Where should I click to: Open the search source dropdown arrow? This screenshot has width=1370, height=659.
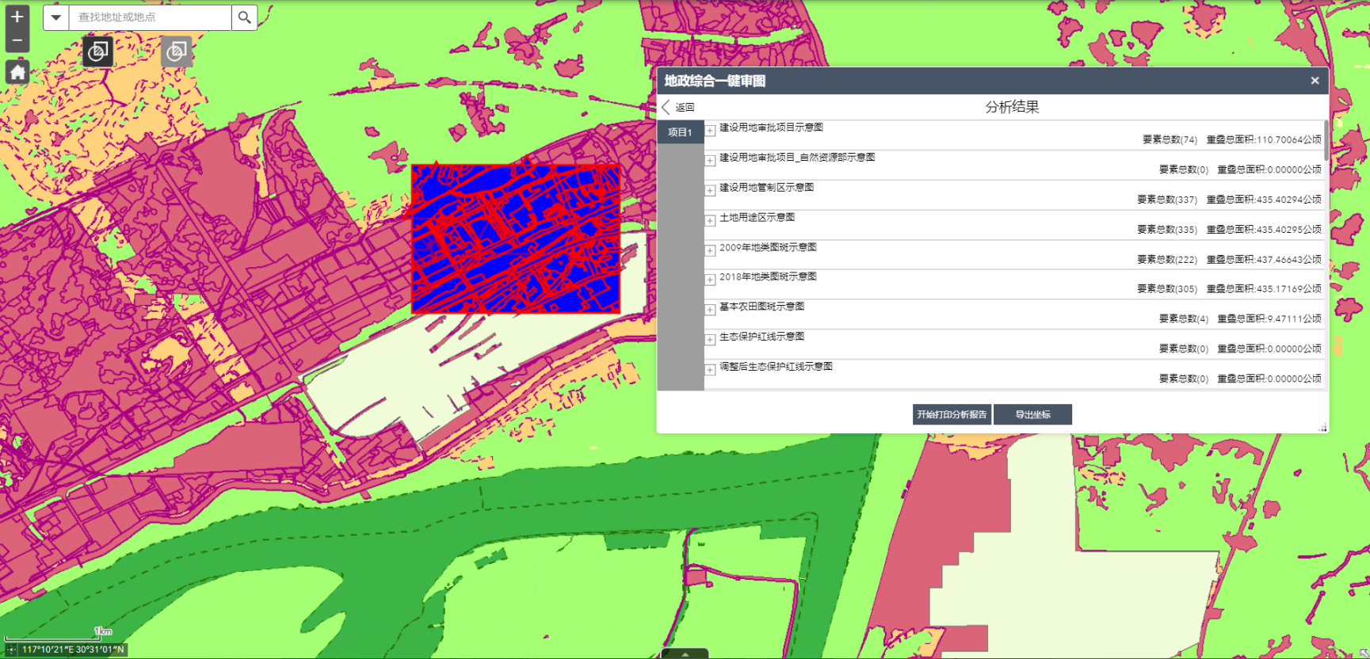[x=56, y=17]
